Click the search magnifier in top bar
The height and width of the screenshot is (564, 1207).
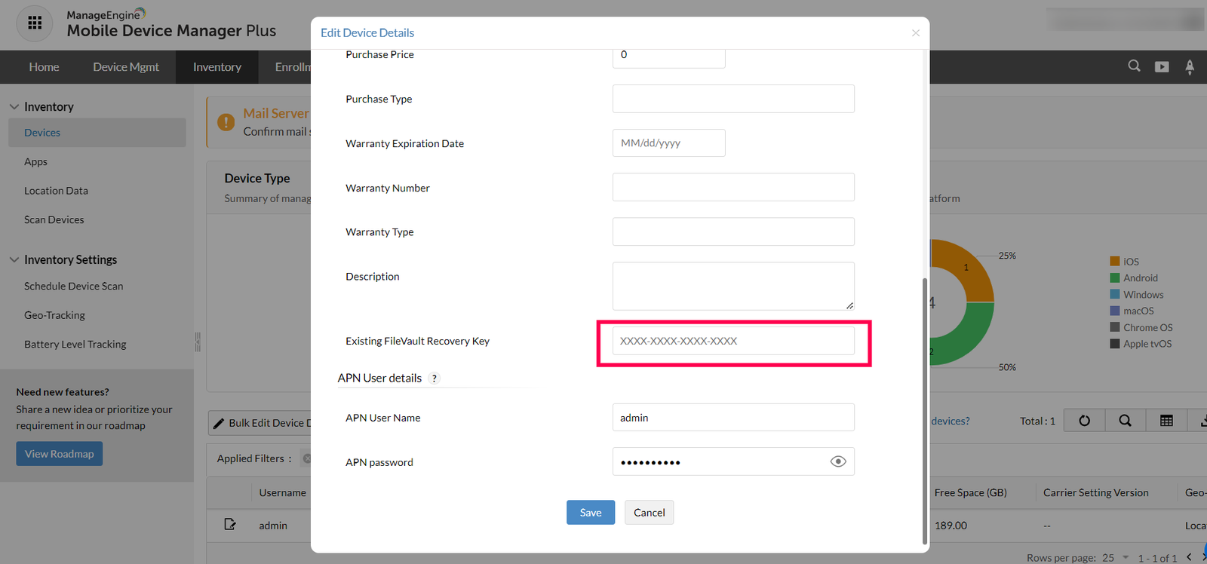1134,66
